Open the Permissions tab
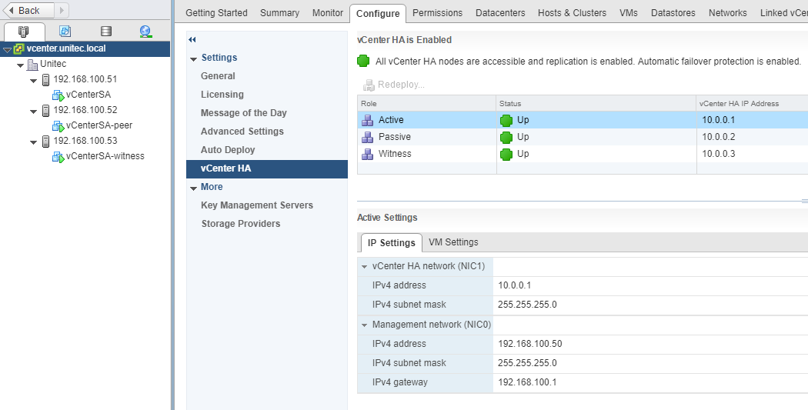The height and width of the screenshot is (410, 808). point(438,13)
